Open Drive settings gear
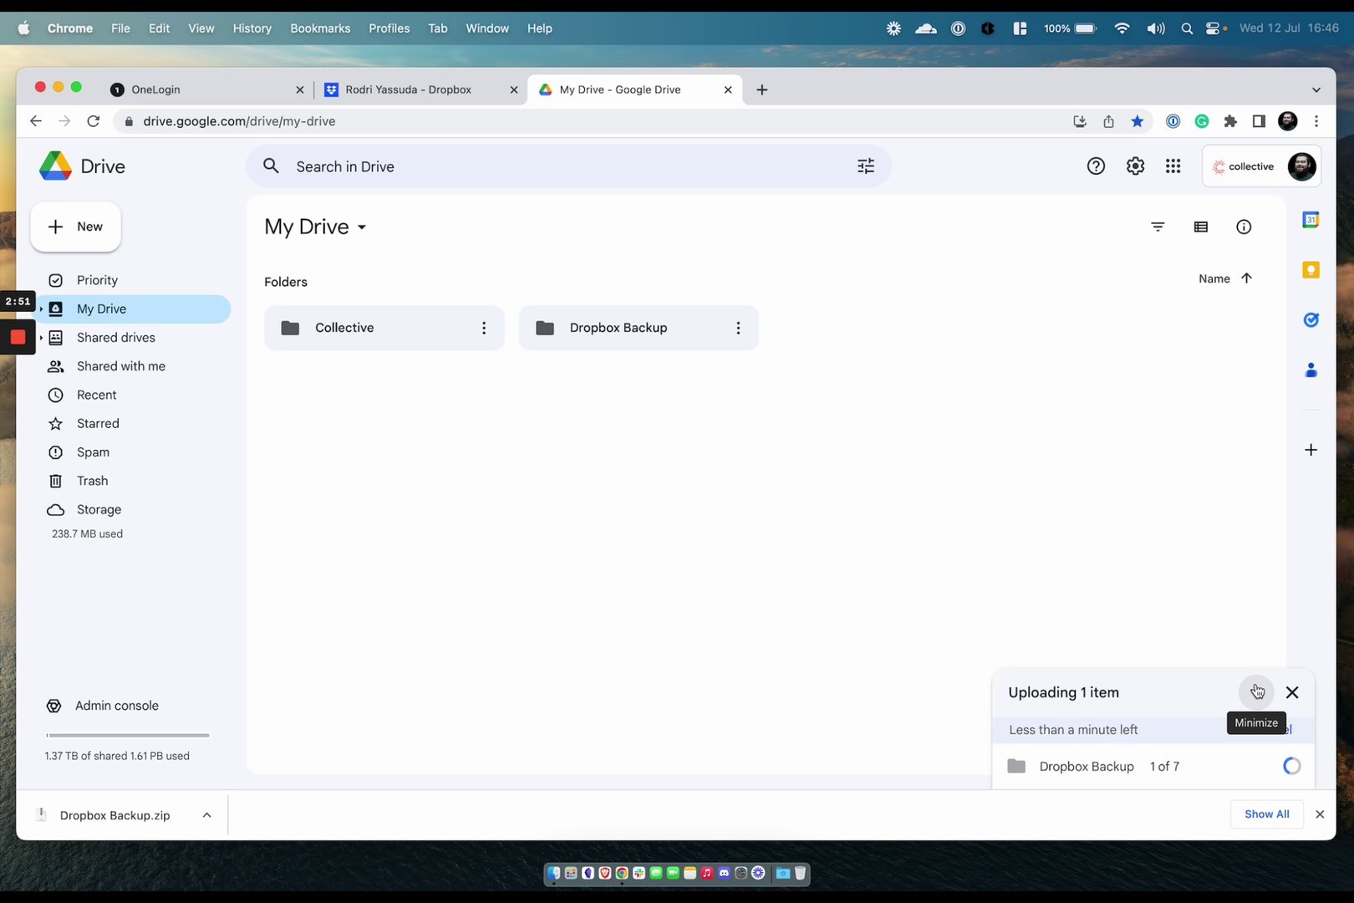 1135,166
